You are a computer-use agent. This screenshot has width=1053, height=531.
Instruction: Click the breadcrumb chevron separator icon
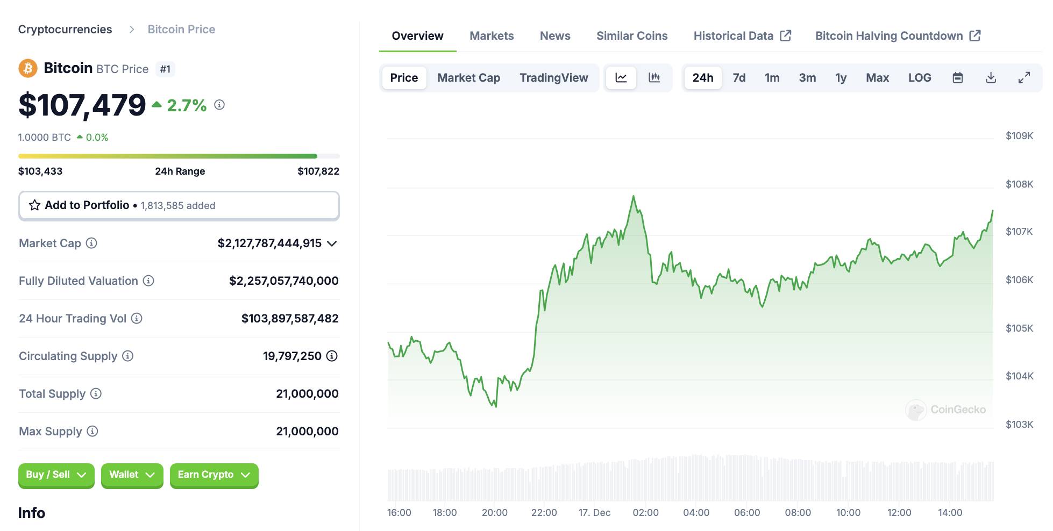131,30
